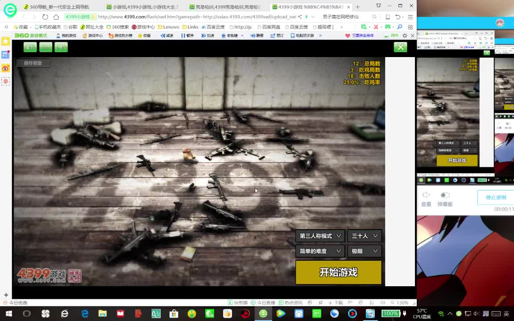The height and width of the screenshot is (321, 514).
Task: Open the Lenovo bookmark folder
Action: (169, 27)
